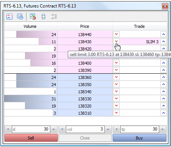
Task: Click the spread view toolbar icon
Action: [x=44, y=17]
